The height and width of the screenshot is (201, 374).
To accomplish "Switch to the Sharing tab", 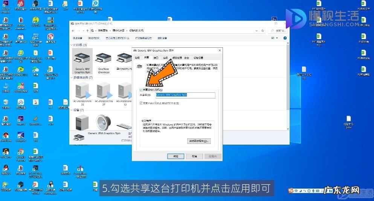I will tap(147, 57).
